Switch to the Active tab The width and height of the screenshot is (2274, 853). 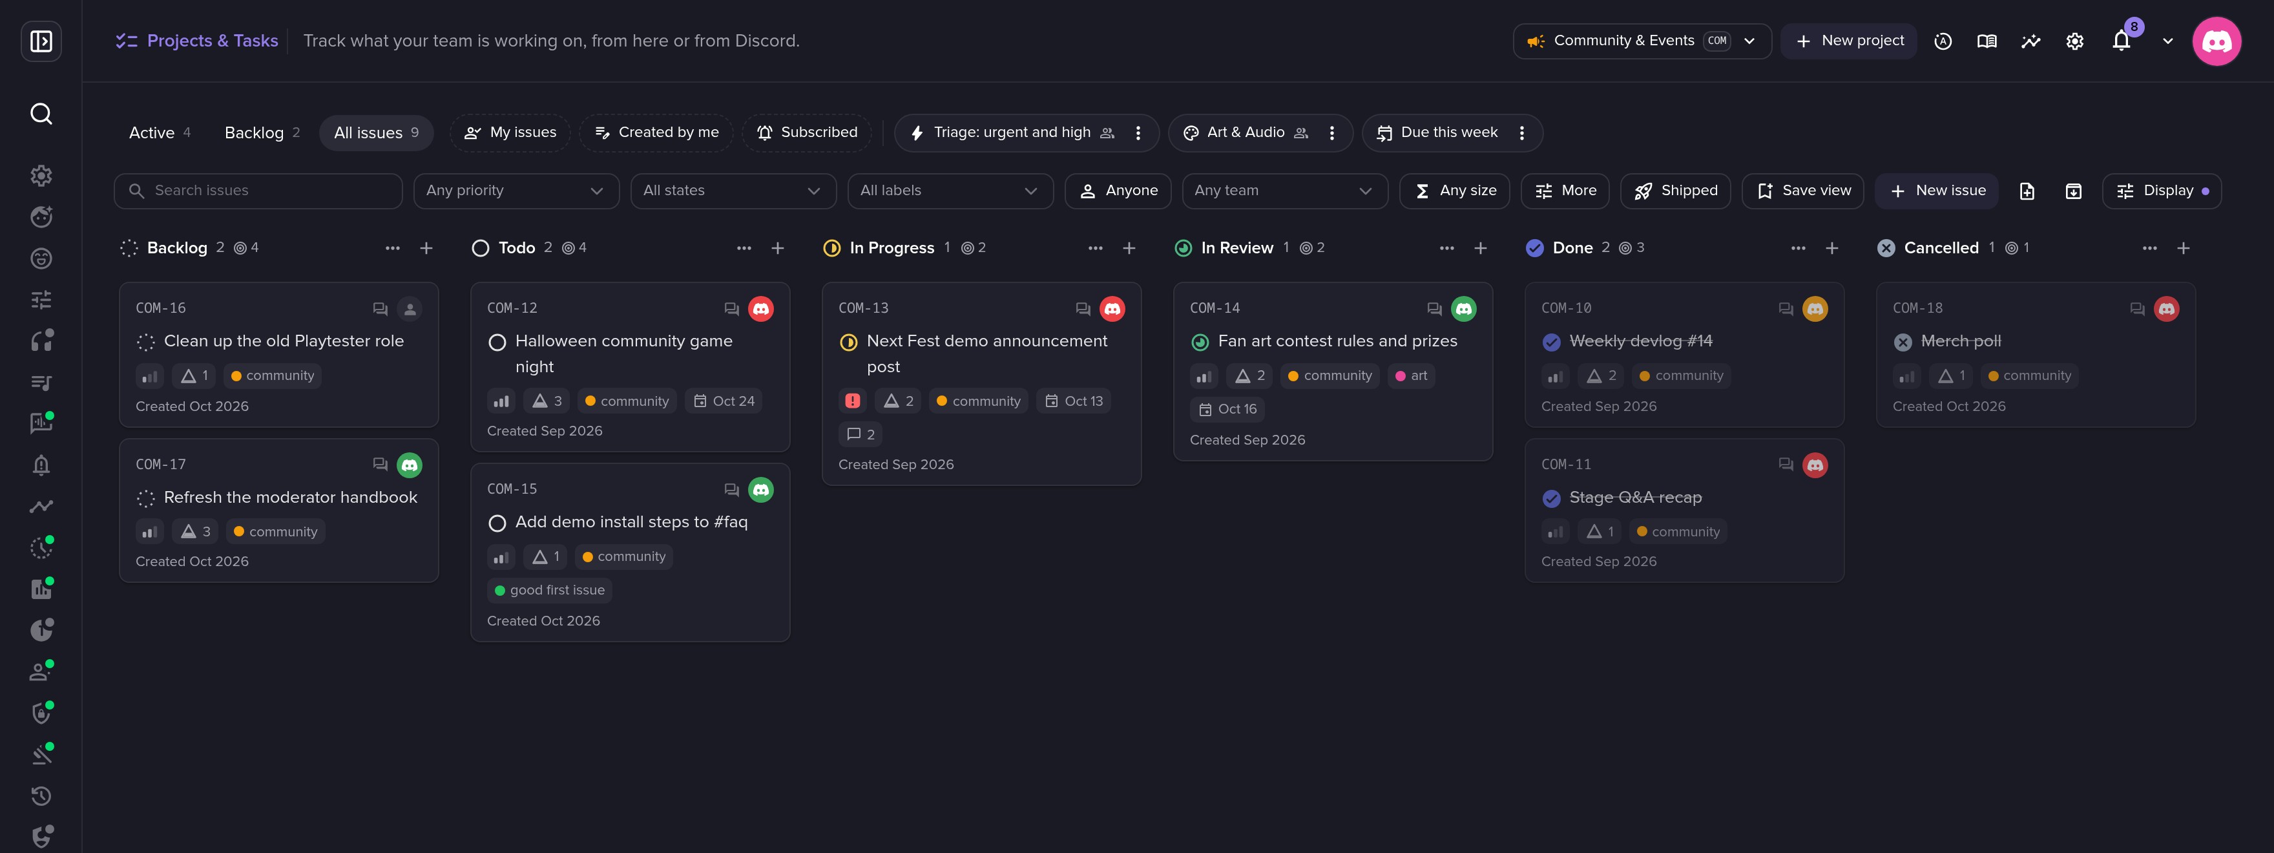point(159,132)
